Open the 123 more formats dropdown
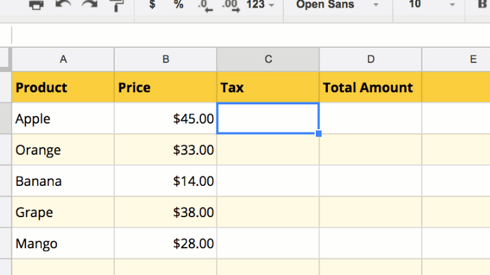The width and height of the screenshot is (490, 275). pyautogui.click(x=260, y=4)
